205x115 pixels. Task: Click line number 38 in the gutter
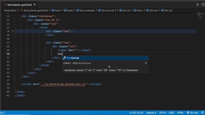[8, 84]
